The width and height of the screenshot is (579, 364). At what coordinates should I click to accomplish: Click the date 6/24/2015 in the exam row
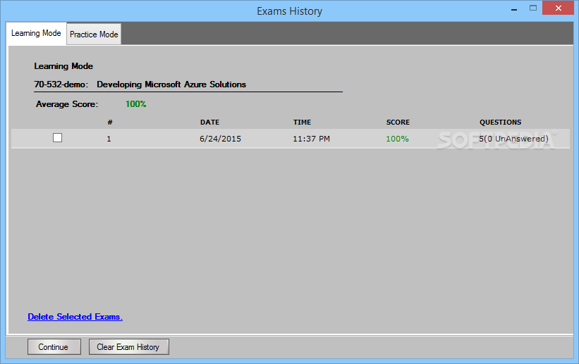click(x=220, y=139)
